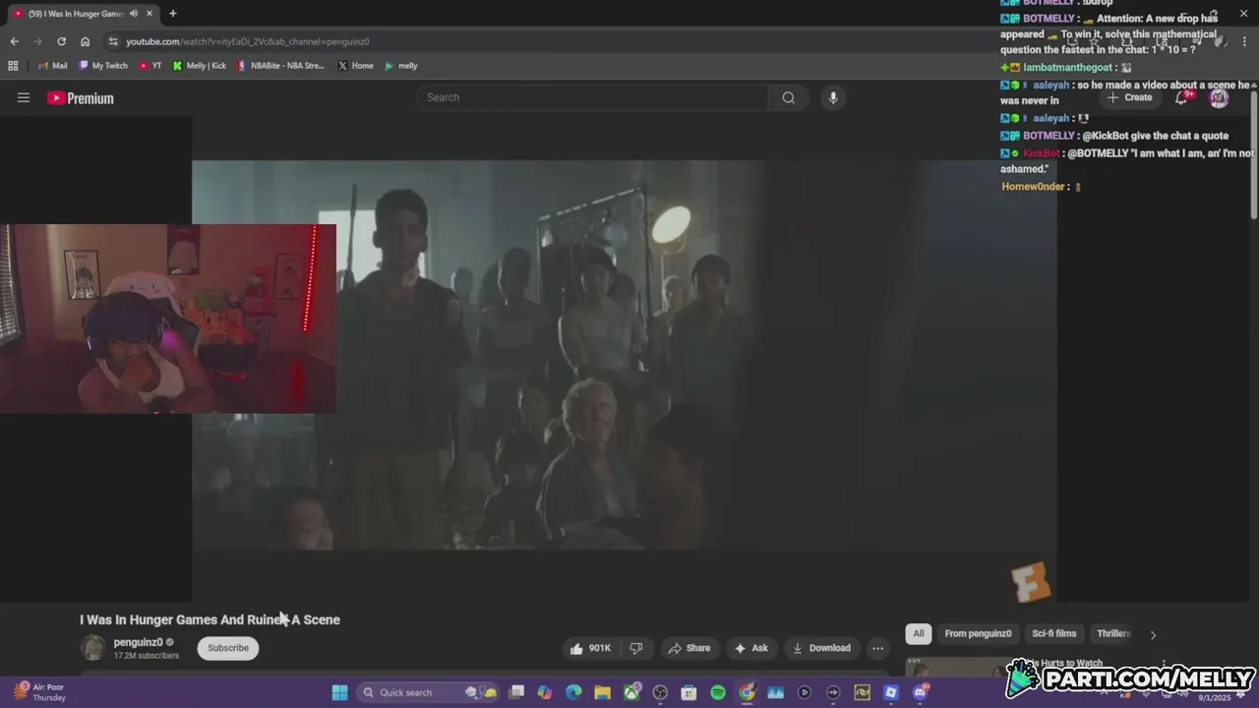The height and width of the screenshot is (708, 1259).
Task: Click Windows Quick search box
Action: [426, 692]
